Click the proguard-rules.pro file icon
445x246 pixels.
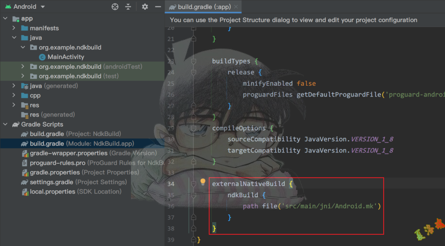pos(25,163)
